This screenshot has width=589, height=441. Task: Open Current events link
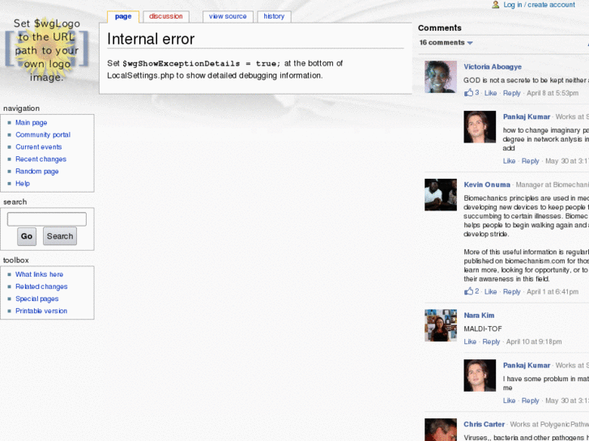[x=39, y=146]
